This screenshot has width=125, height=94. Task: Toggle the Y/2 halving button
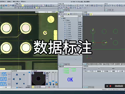pos(9,79)
